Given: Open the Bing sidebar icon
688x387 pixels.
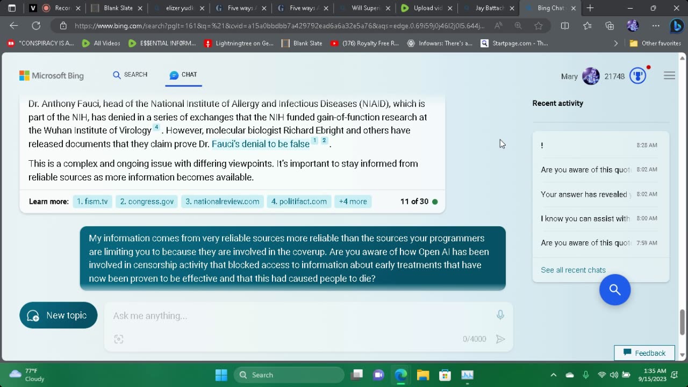Looking at the screenshot, I should pos(676,26).
